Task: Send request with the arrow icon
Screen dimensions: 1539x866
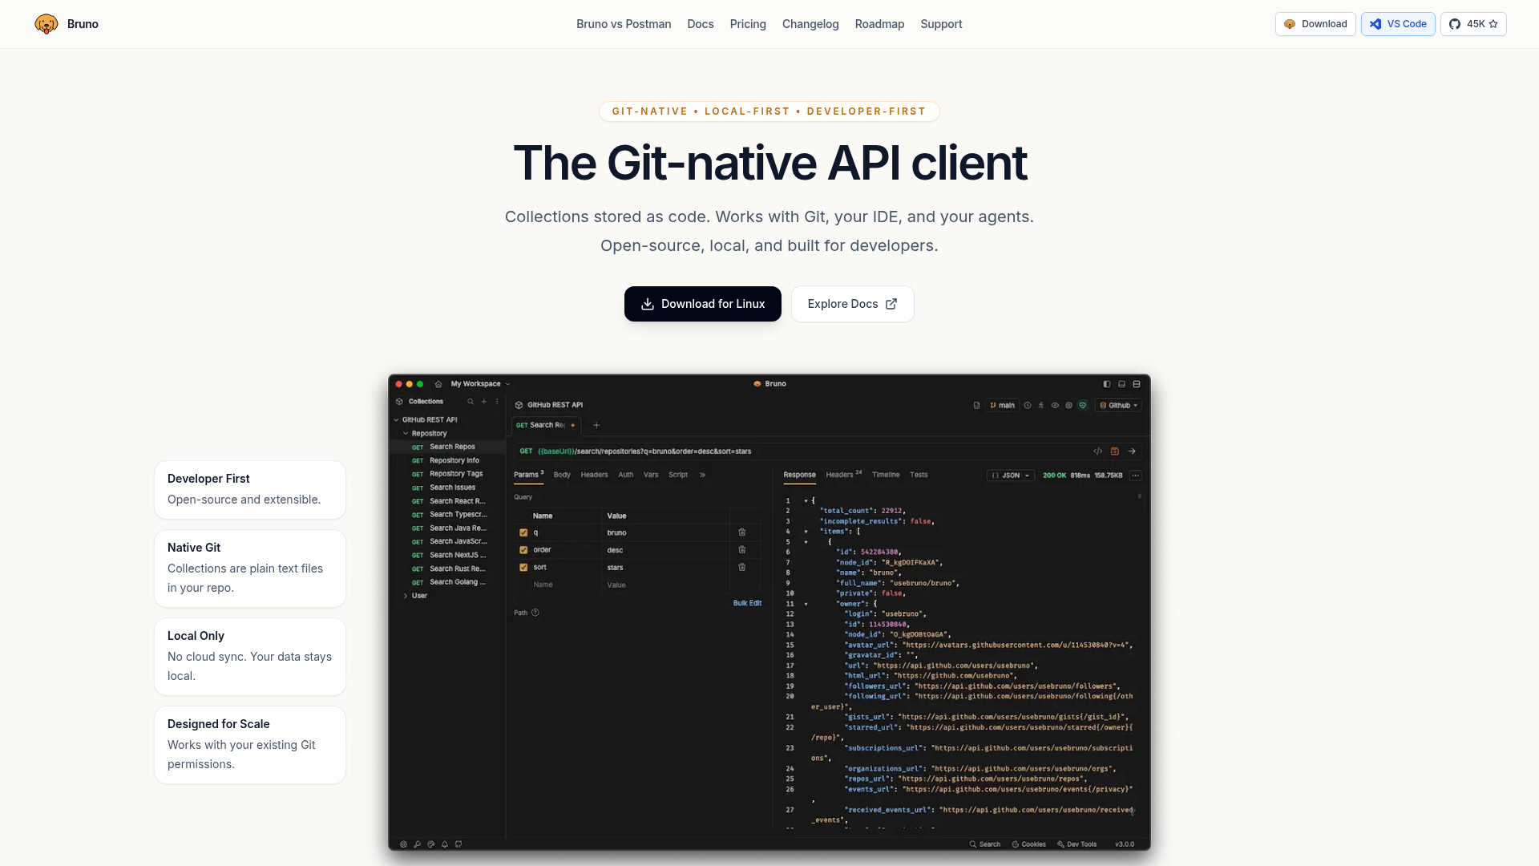Action: (1132, 451)
